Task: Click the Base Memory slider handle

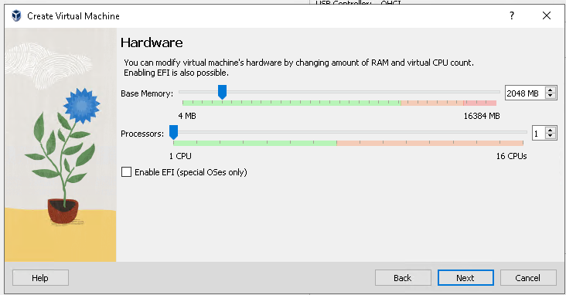Action: (222, 92)
